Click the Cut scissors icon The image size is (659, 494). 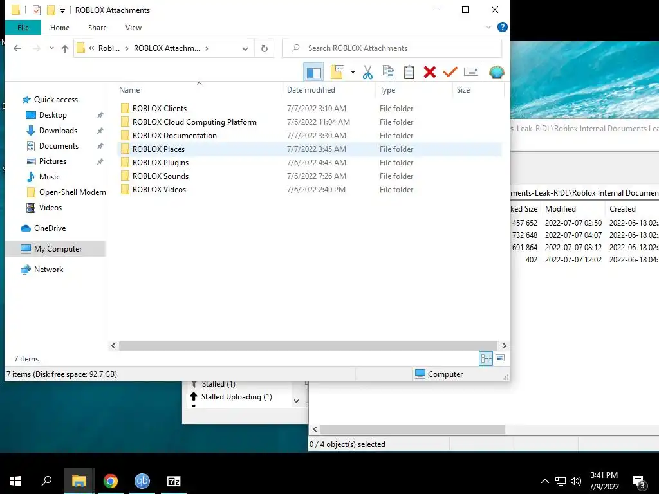coord(367,72)
